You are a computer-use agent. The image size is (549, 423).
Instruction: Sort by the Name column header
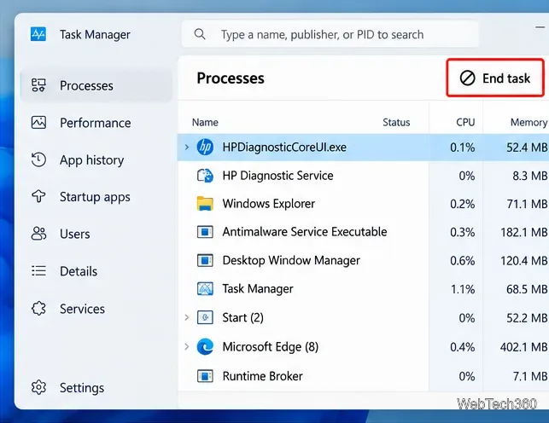(205, 122)
